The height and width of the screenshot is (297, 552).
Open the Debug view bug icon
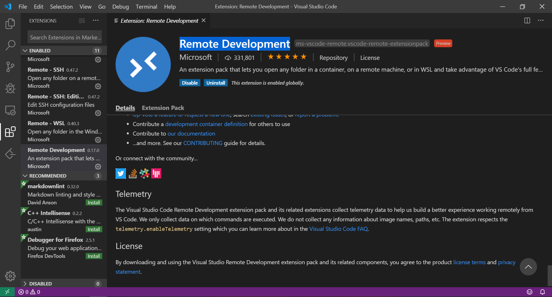pyautogui.click(x=10, y=88)
